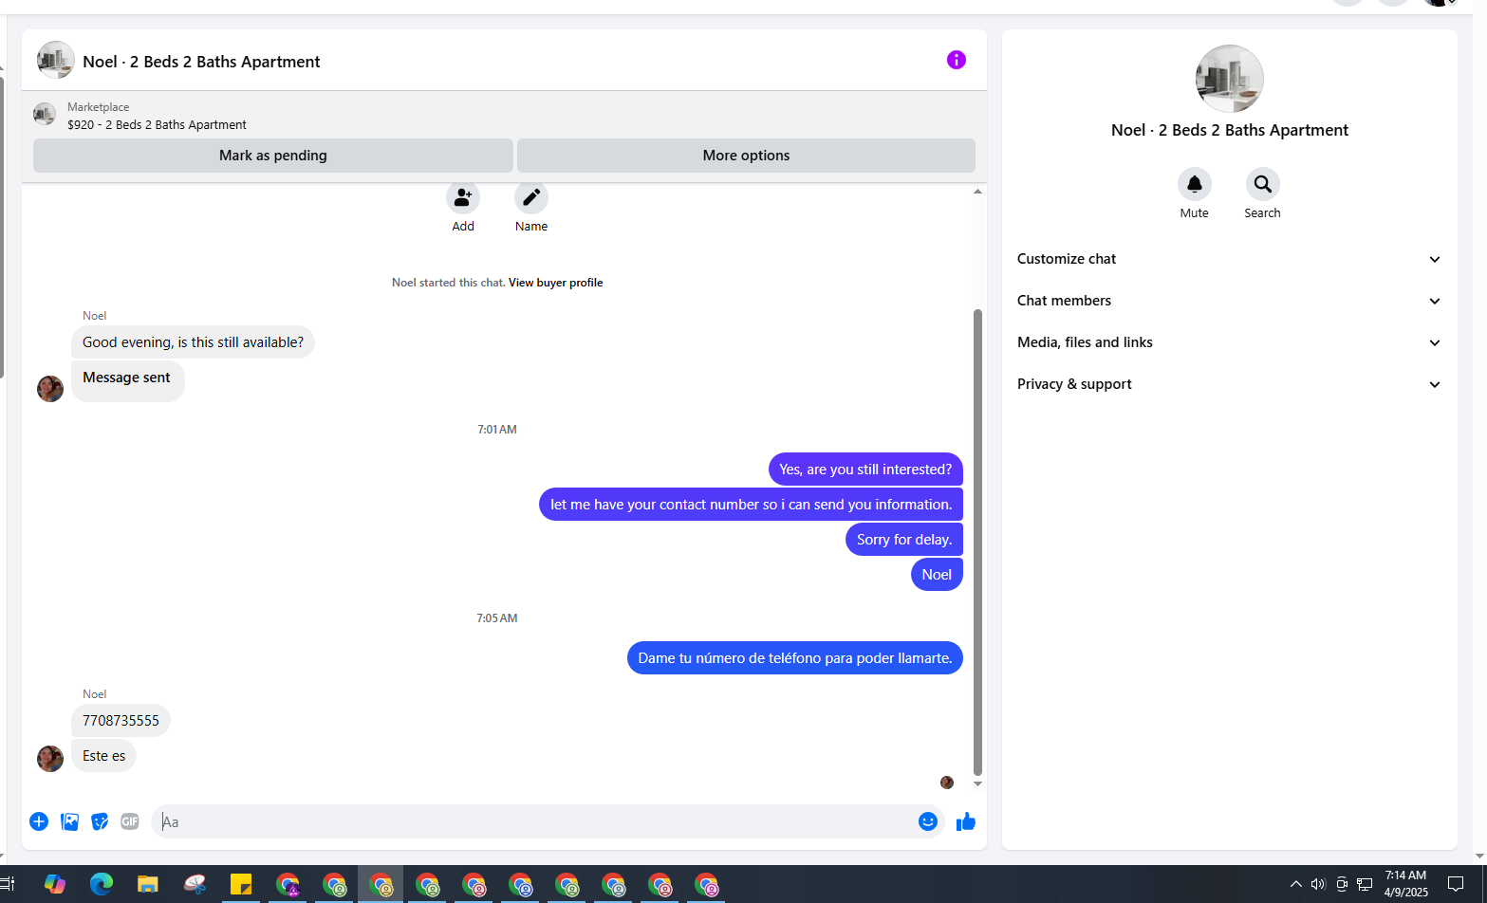Click the Mark as pending button
Image resolution: width=1487 pixels, height=903 pixels.
(x=273, y=156)
